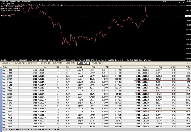Click the buy order icon for 1421646
This screenshot has width=191, height=132.
pos(4,103)
